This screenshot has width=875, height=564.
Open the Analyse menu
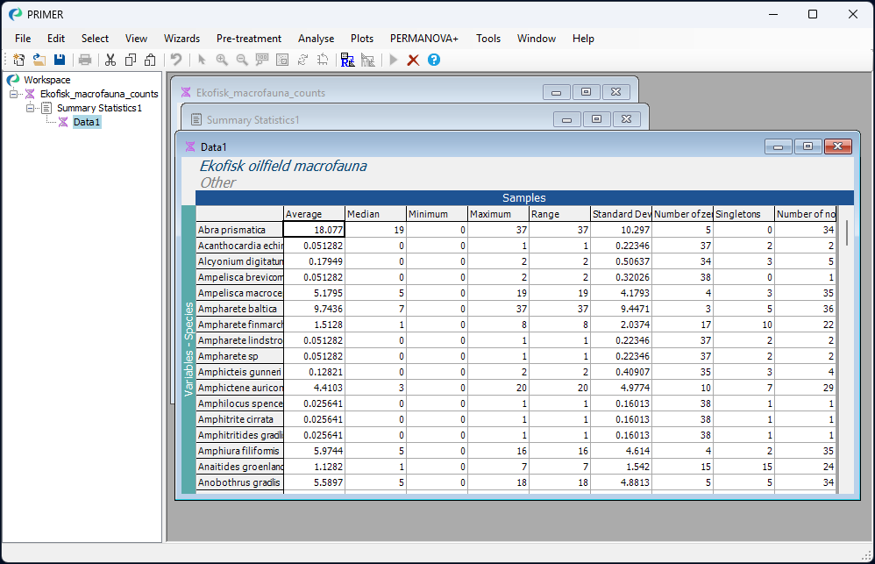click(x=316, y=39)
